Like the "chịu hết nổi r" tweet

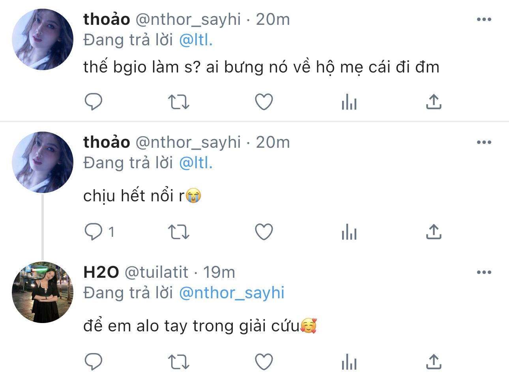[x=264, y=232]
